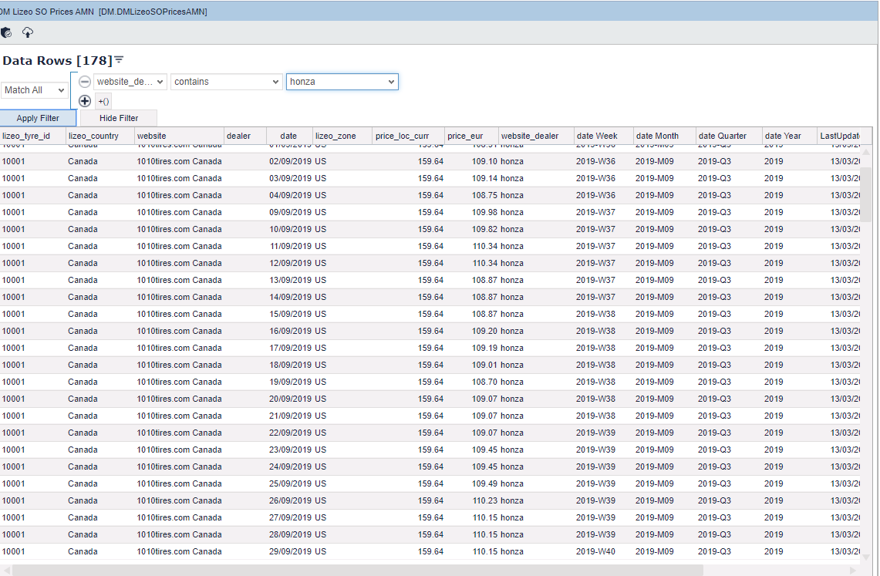The width and height of the screenshot is (880, 576).
Task: Open the Match All dropdown
Action: [x=34, y=90]
